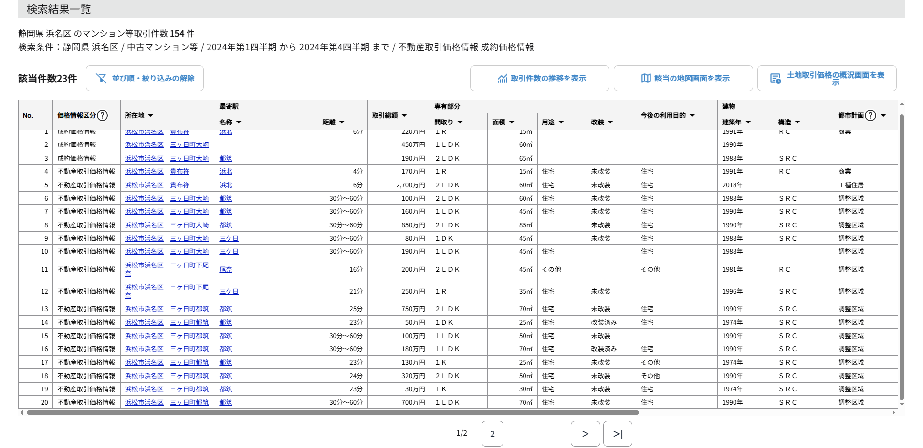Open 尾奈 station link in row 11

tap(226, 270)
